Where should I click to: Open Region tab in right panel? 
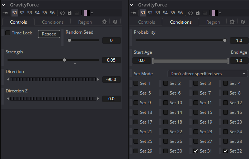point(213,22)
